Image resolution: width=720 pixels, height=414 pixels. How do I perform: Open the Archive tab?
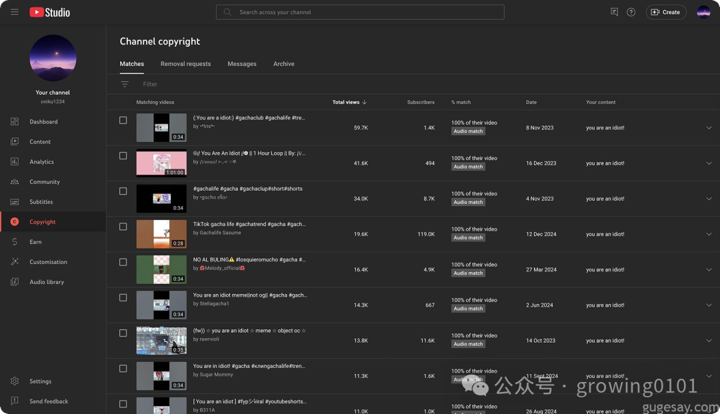click(x=283, y=64)
